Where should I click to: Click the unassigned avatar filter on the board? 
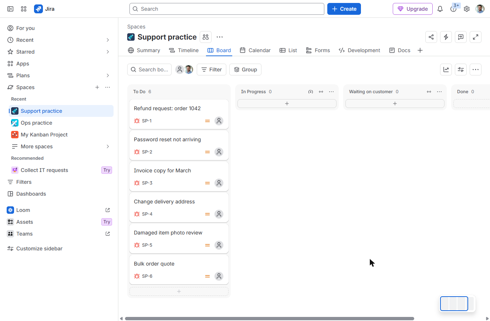pos(180,70)
